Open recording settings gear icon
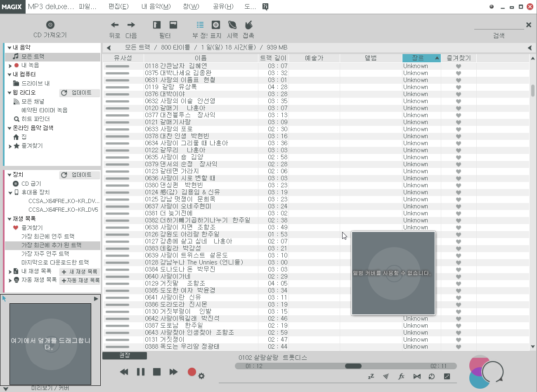Image resolution: width=537 pixels, height=392 pixels. coord(201,376)
